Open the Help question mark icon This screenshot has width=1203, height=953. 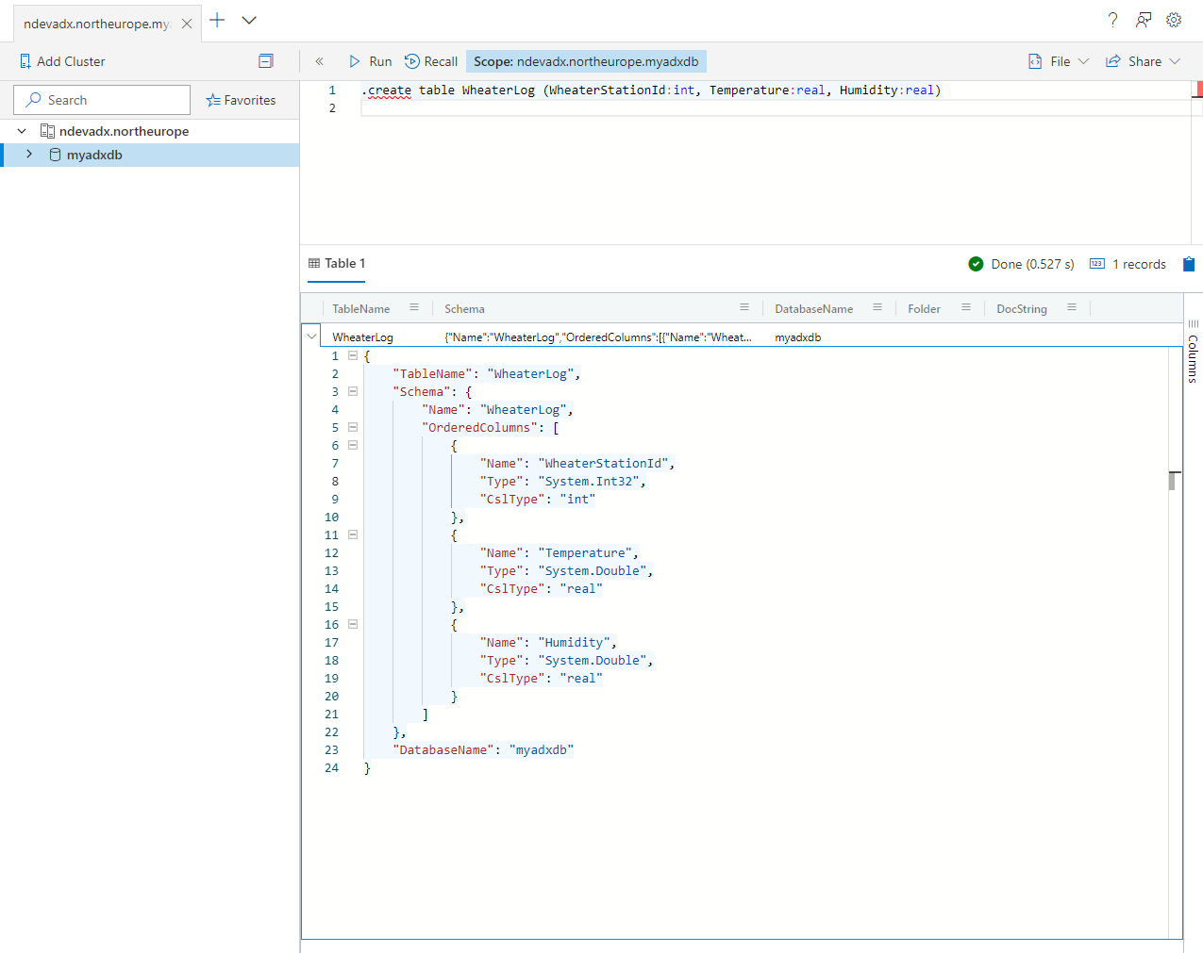point(1111,19)
